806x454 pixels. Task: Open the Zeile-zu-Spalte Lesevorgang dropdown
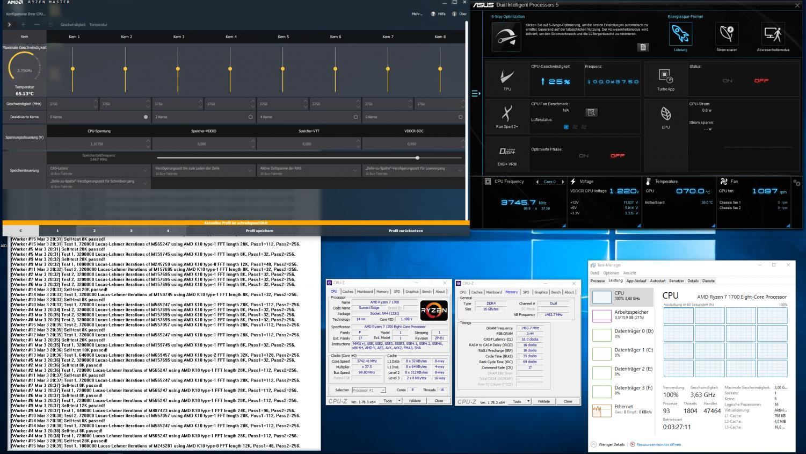414,170
